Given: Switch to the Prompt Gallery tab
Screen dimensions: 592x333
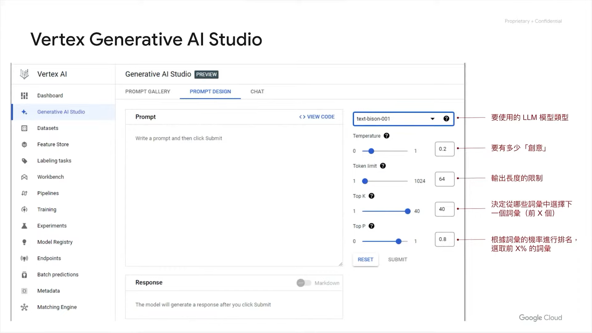Looking at the screenshot, I should pos(147,92).
